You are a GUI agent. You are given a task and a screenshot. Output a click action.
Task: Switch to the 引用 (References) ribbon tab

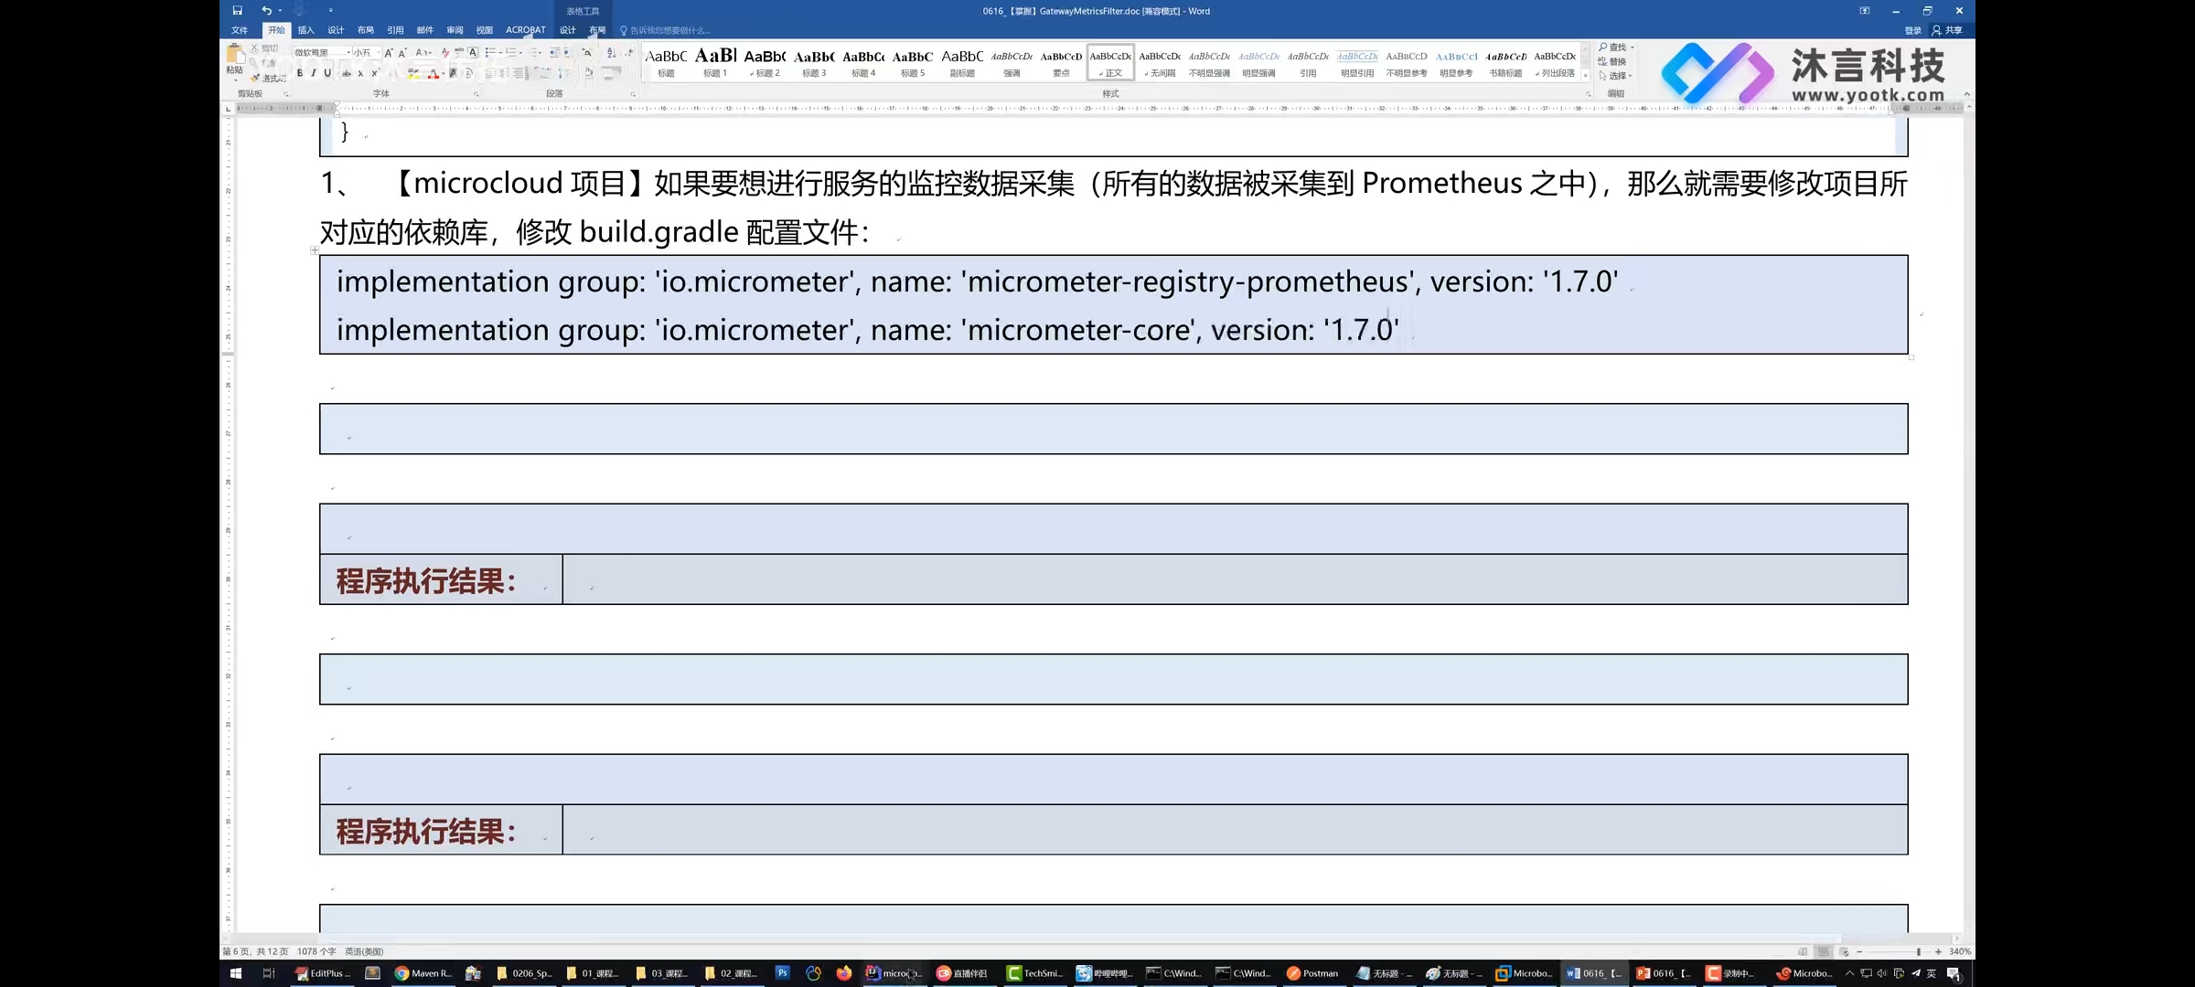(395, 30)
